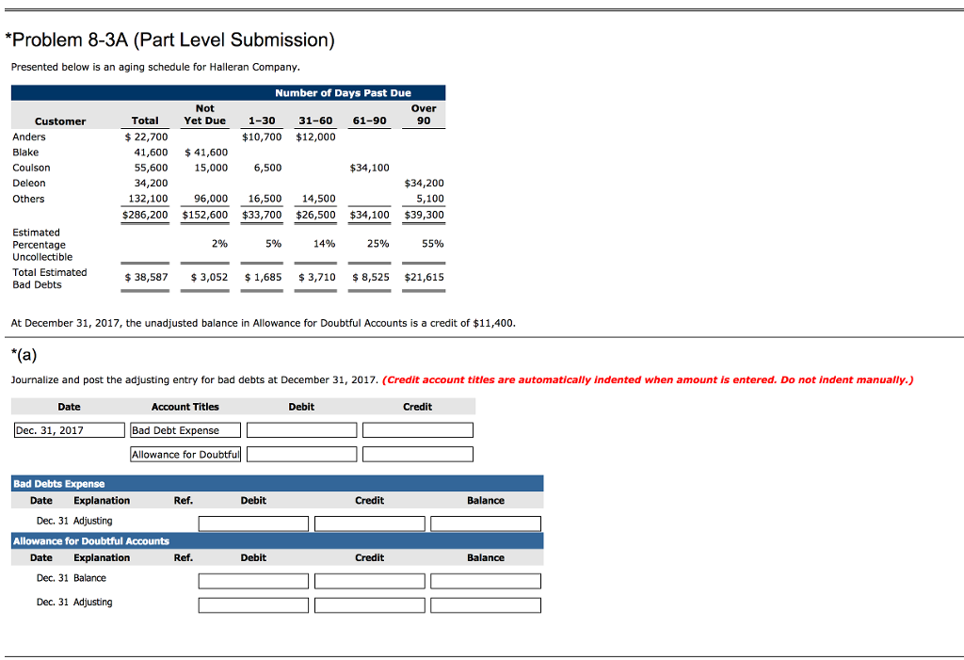Viewport: 964px width, 660px height.
Task: Select the Bad Debt Expense account title field
Action: tap(185, 430)
